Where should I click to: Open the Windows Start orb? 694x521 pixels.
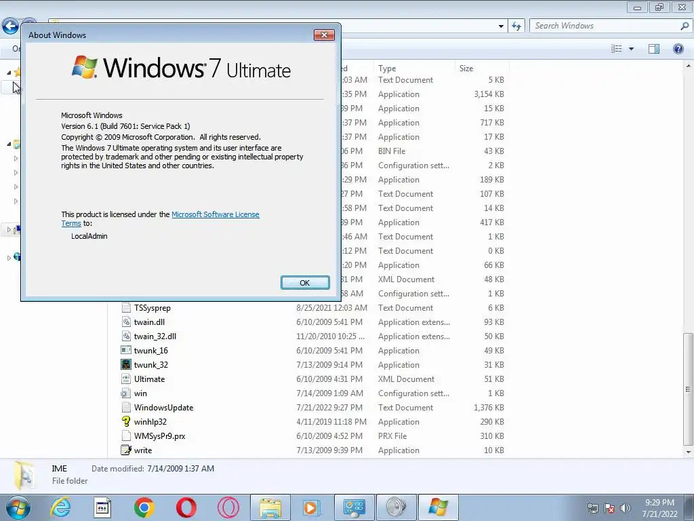pos(18,507)
